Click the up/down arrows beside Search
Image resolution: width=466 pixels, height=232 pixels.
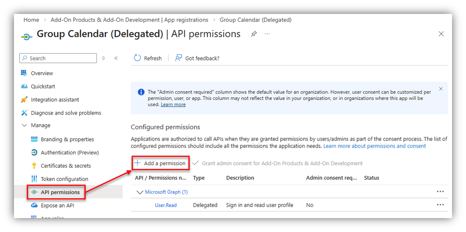tap(103, 58)
